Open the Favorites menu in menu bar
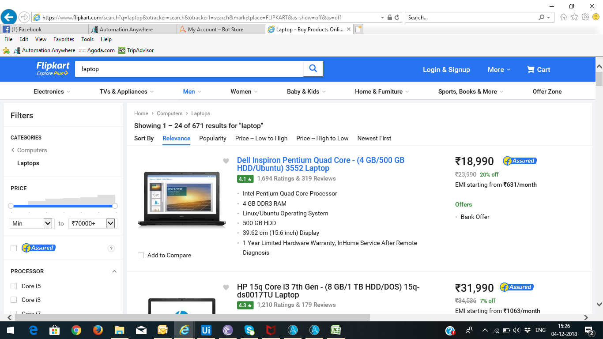The height and width of the screenshot is (339, 603). point(64,39)
